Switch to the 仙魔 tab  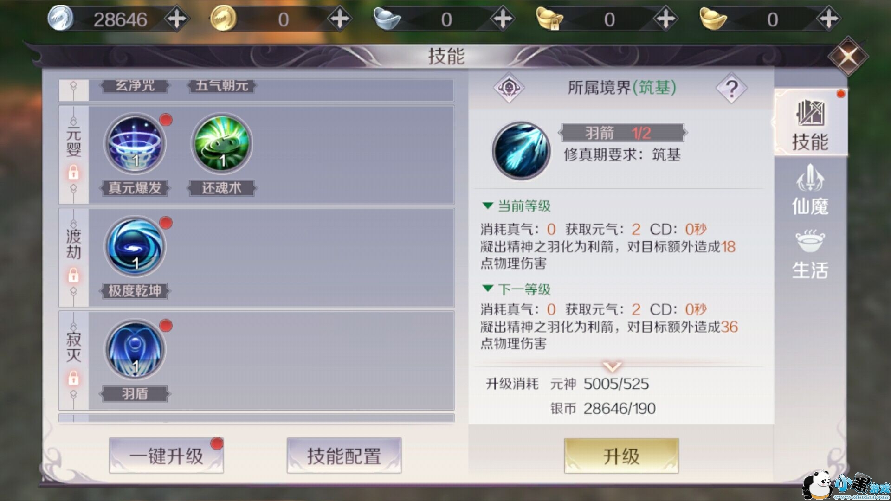pos(810,190)
